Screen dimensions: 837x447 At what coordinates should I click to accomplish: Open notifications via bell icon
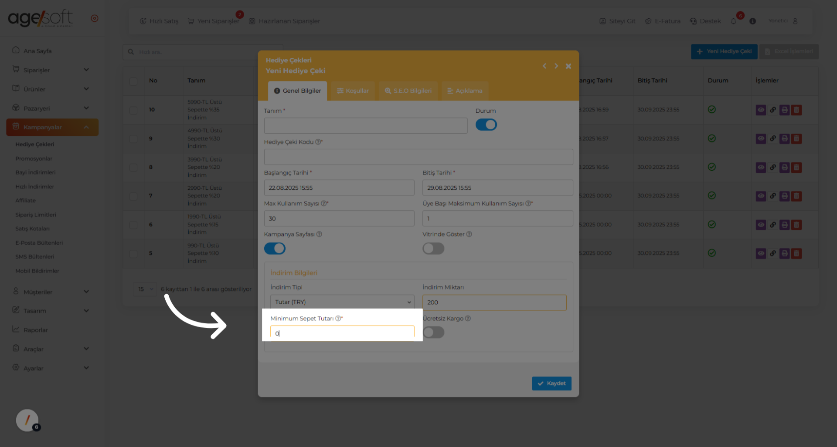(x=733, y=20)
